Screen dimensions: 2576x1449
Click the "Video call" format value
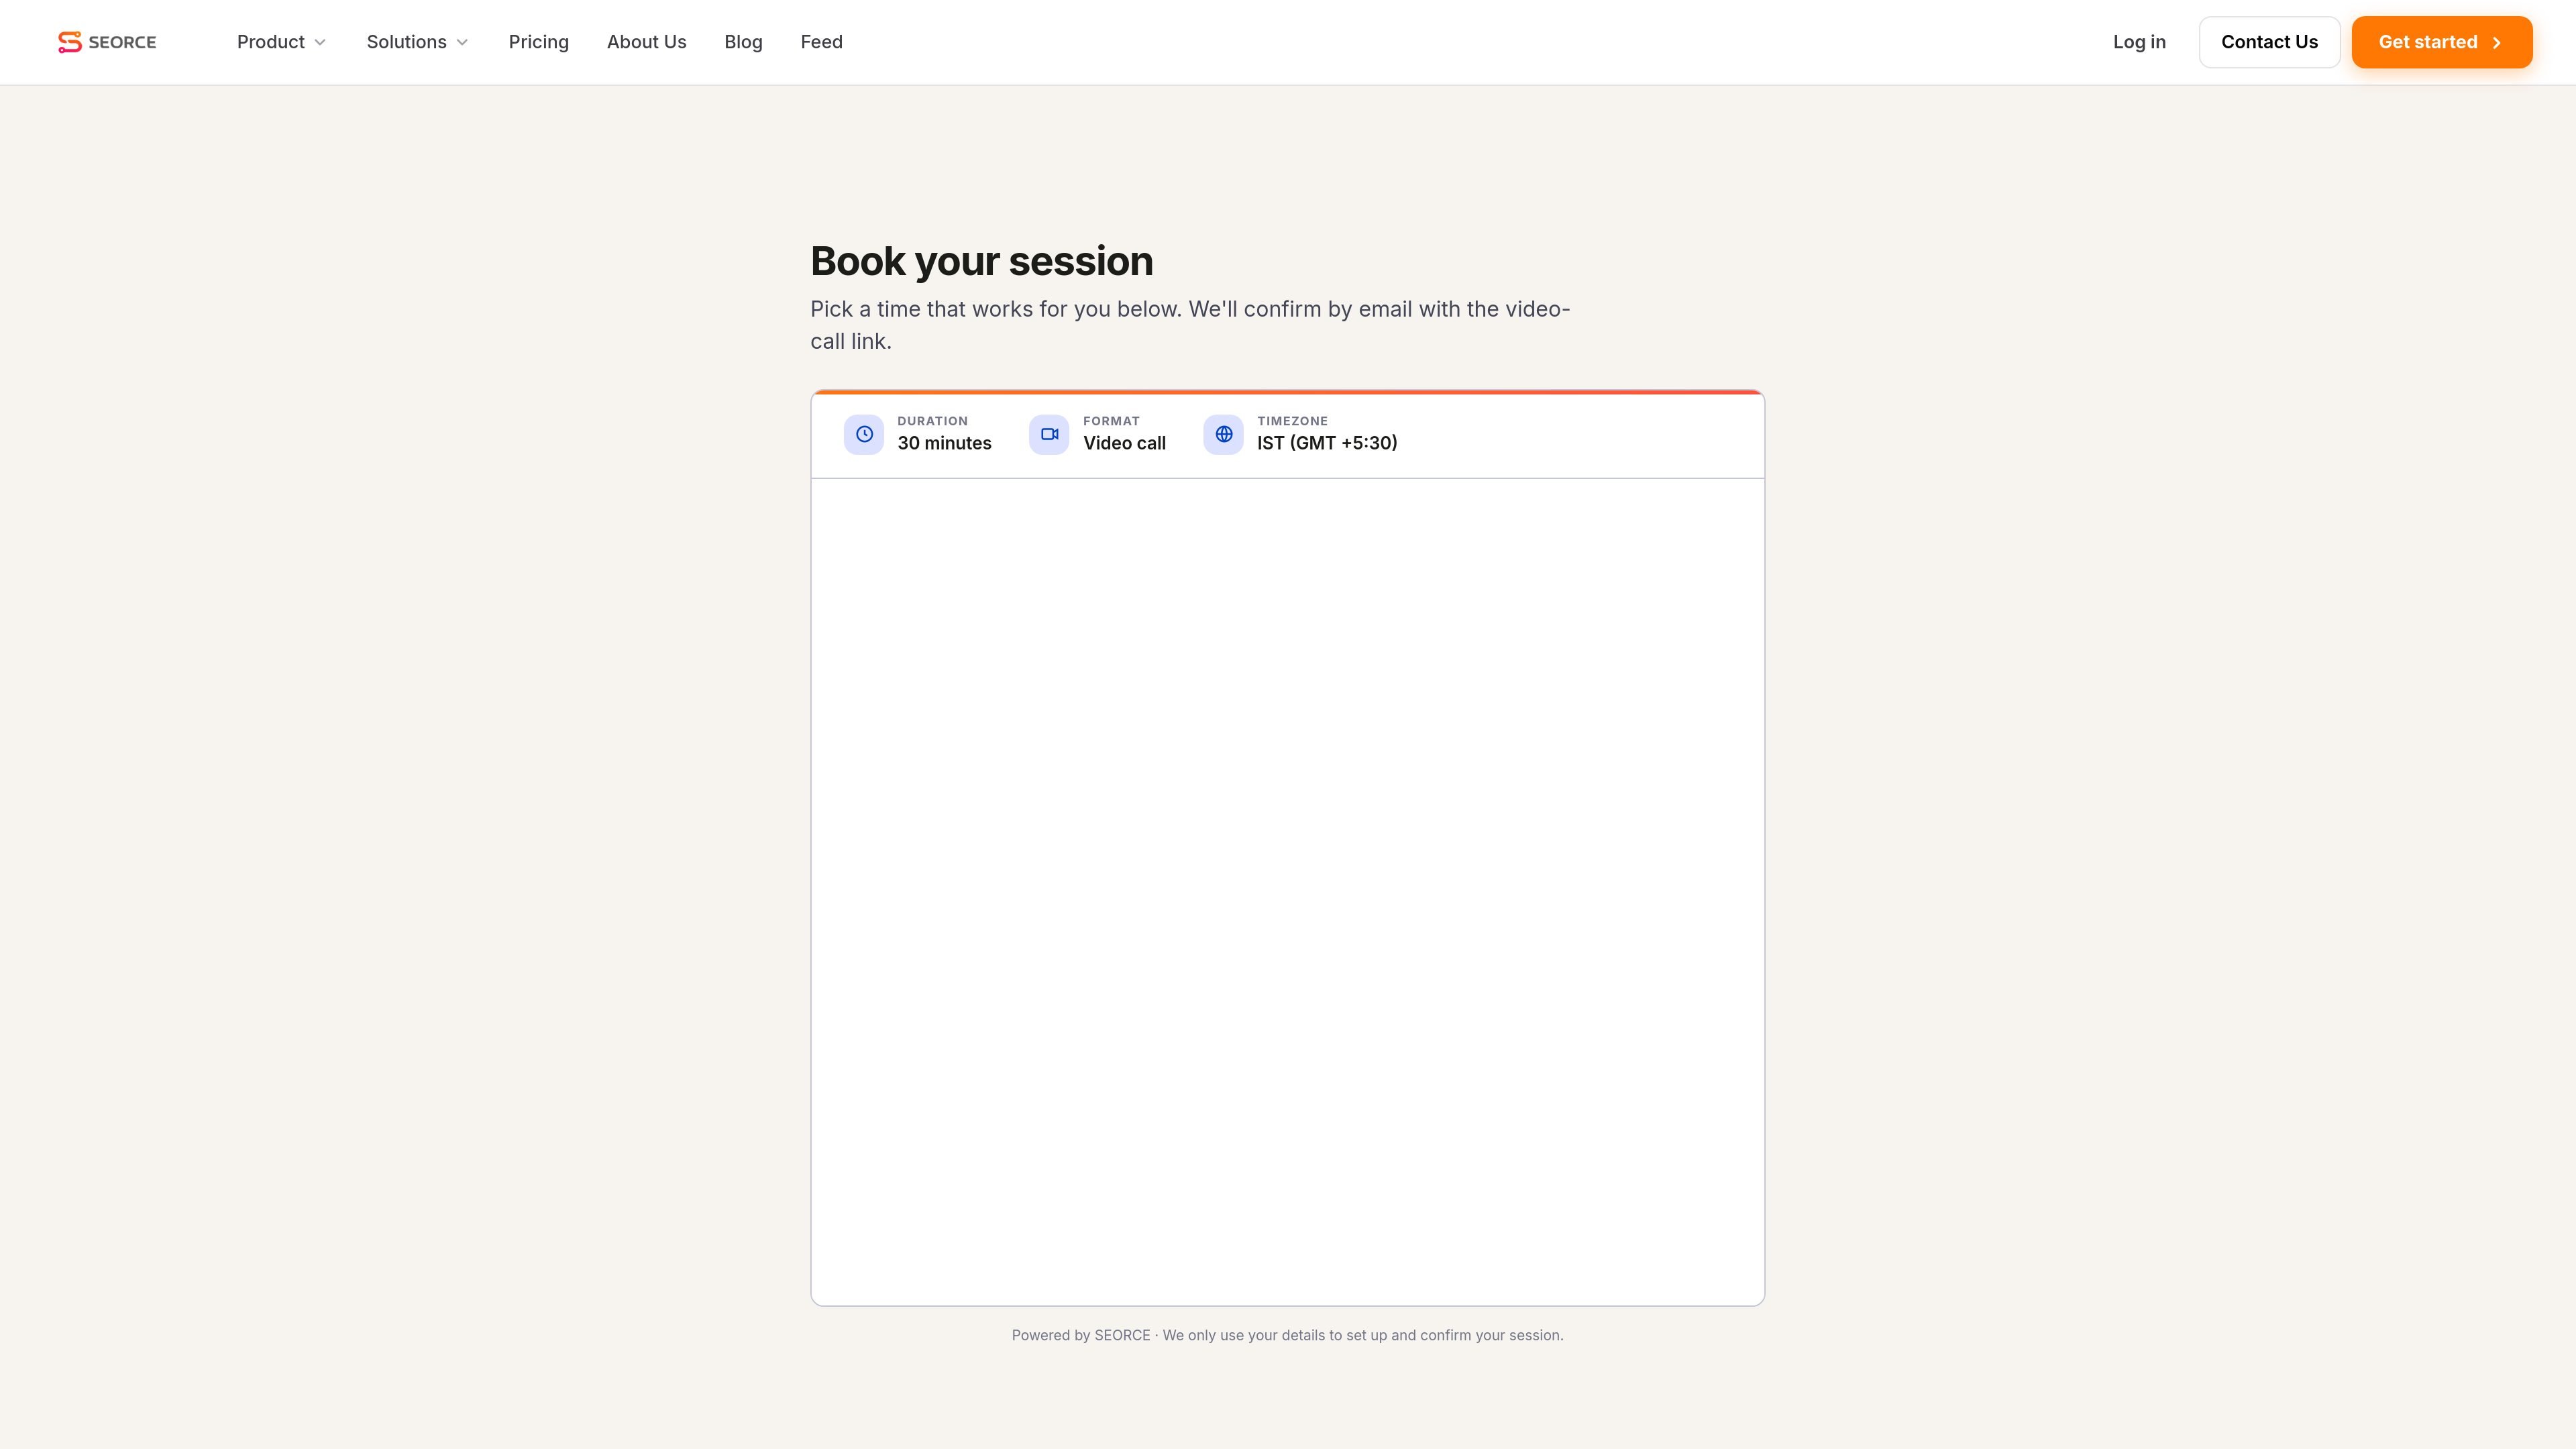tap(1124, 443)
